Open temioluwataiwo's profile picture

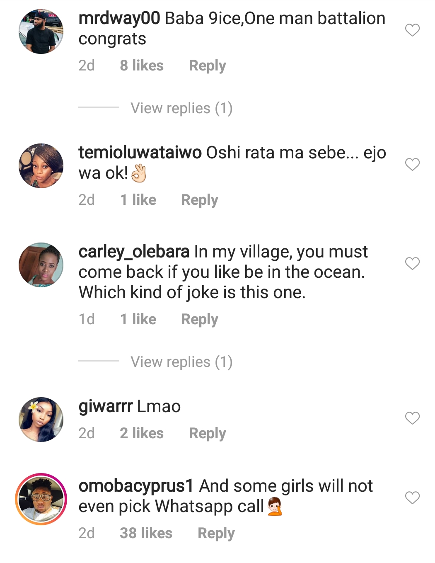[41, 166]
